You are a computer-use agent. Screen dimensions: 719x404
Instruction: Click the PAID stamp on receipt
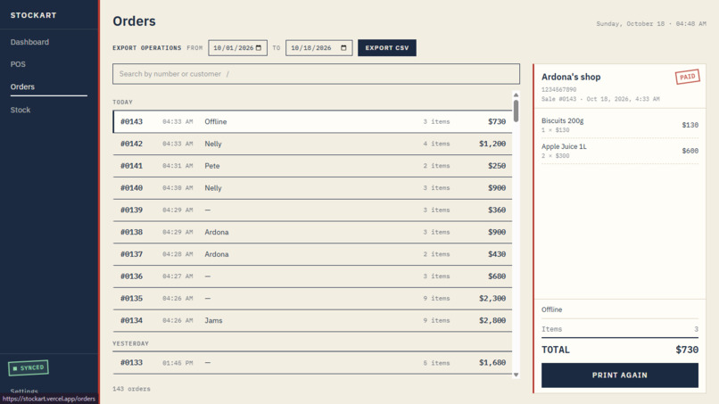coord(687,77)
